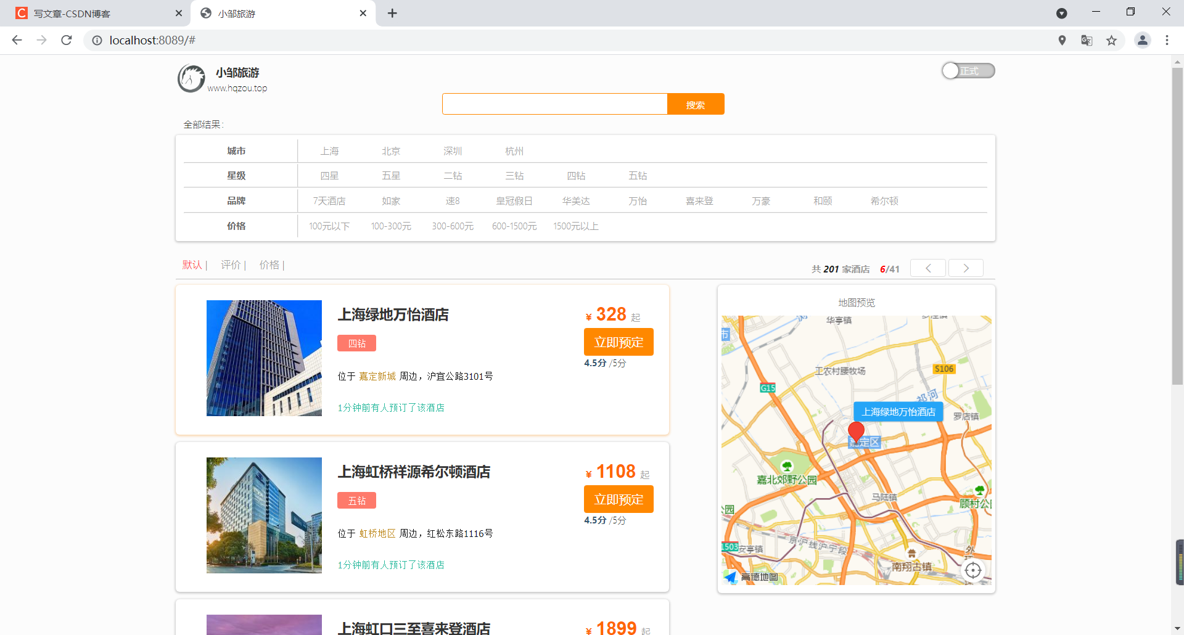The image size is (1184, 635).
Task: Filter brand by 希尔顿
Action: tap(884, 201)
